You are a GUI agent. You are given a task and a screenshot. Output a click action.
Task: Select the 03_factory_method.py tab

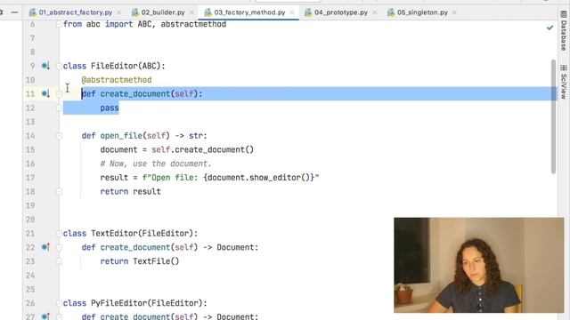click(249, 12)
